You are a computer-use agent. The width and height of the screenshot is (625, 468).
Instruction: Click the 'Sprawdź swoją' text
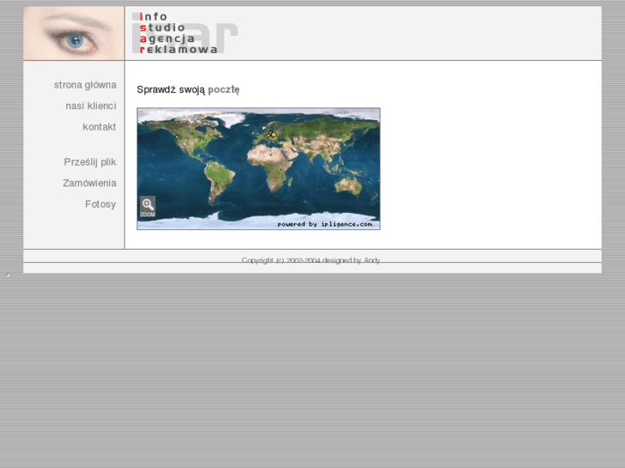170,89
